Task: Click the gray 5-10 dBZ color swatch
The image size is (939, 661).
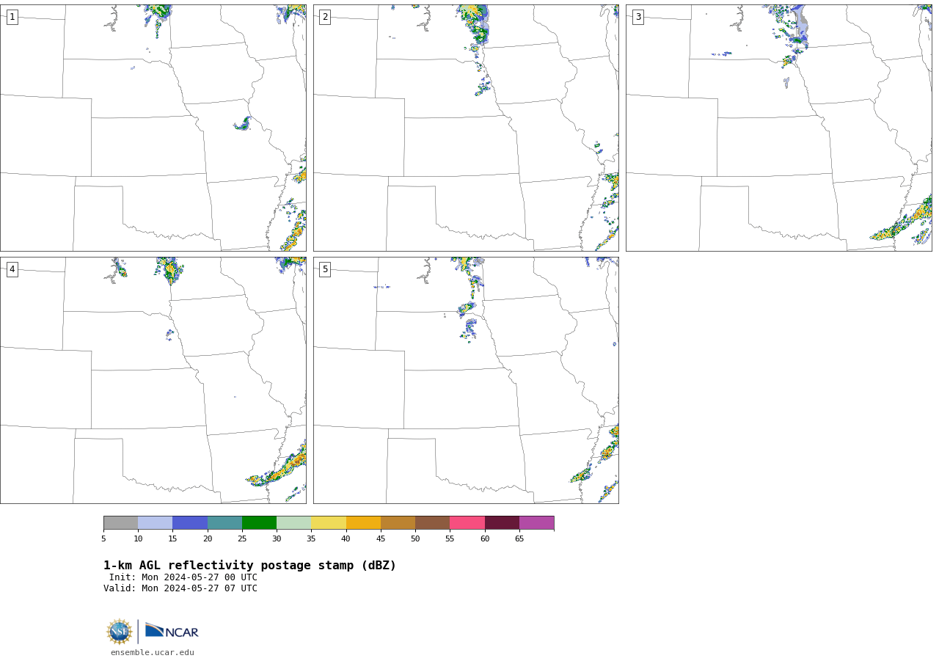Action: tap(120, 523)
